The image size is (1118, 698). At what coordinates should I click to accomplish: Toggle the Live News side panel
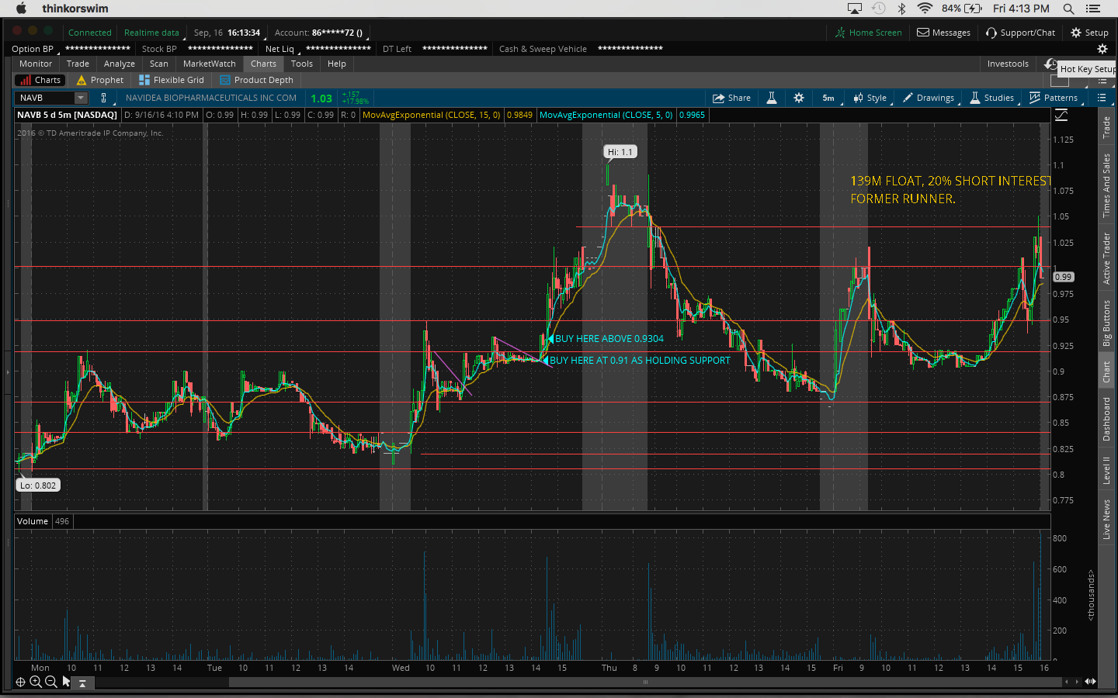[1107, 519]
